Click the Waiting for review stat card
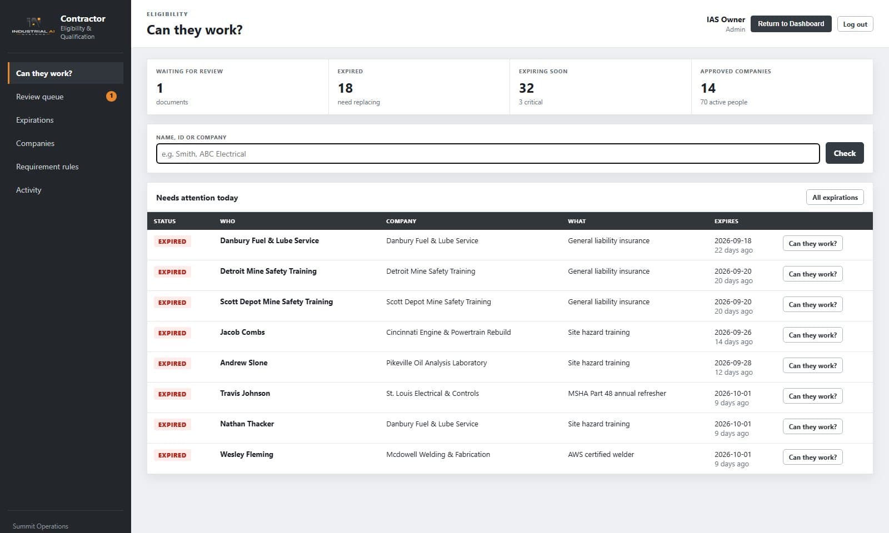The width and height of the screenshot is (889, 533). [x=238, y=87]
